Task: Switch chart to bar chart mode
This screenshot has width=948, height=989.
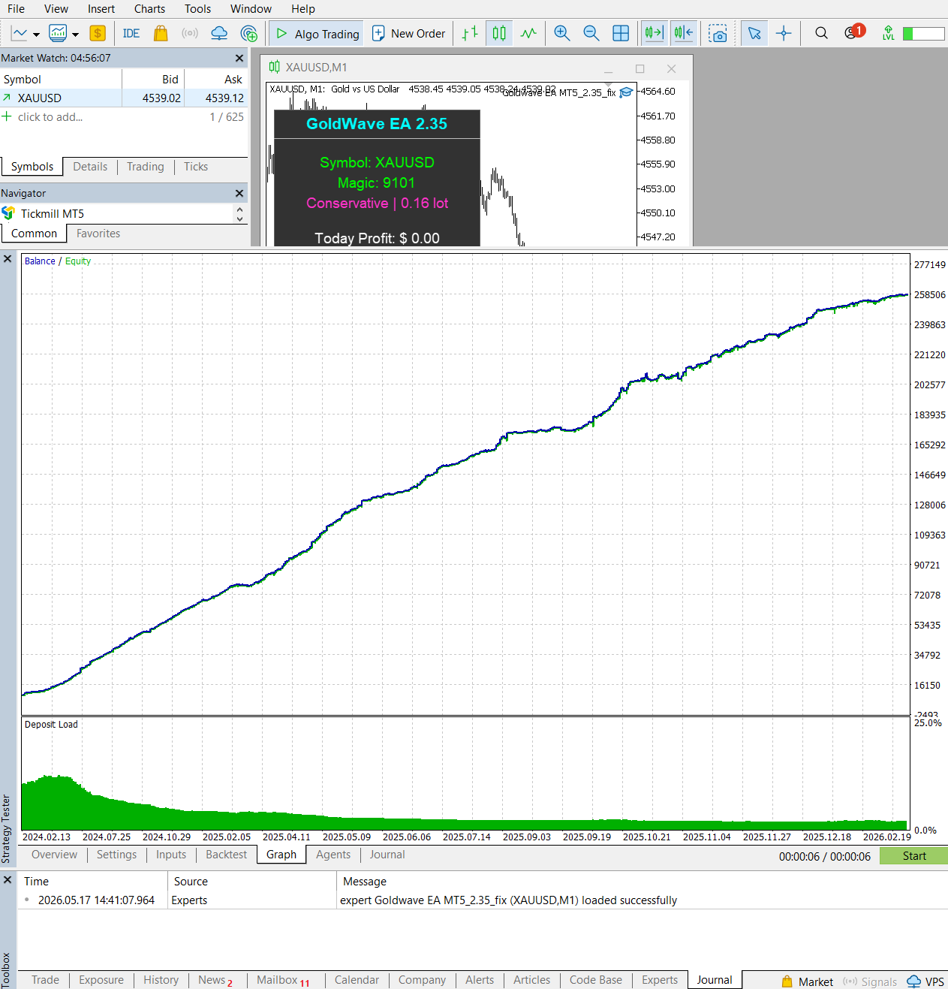Action: click(x=470, y=33)
